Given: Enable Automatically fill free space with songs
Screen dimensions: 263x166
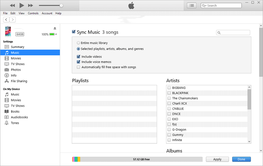Looking at the screenshot, I should [78, 67].
